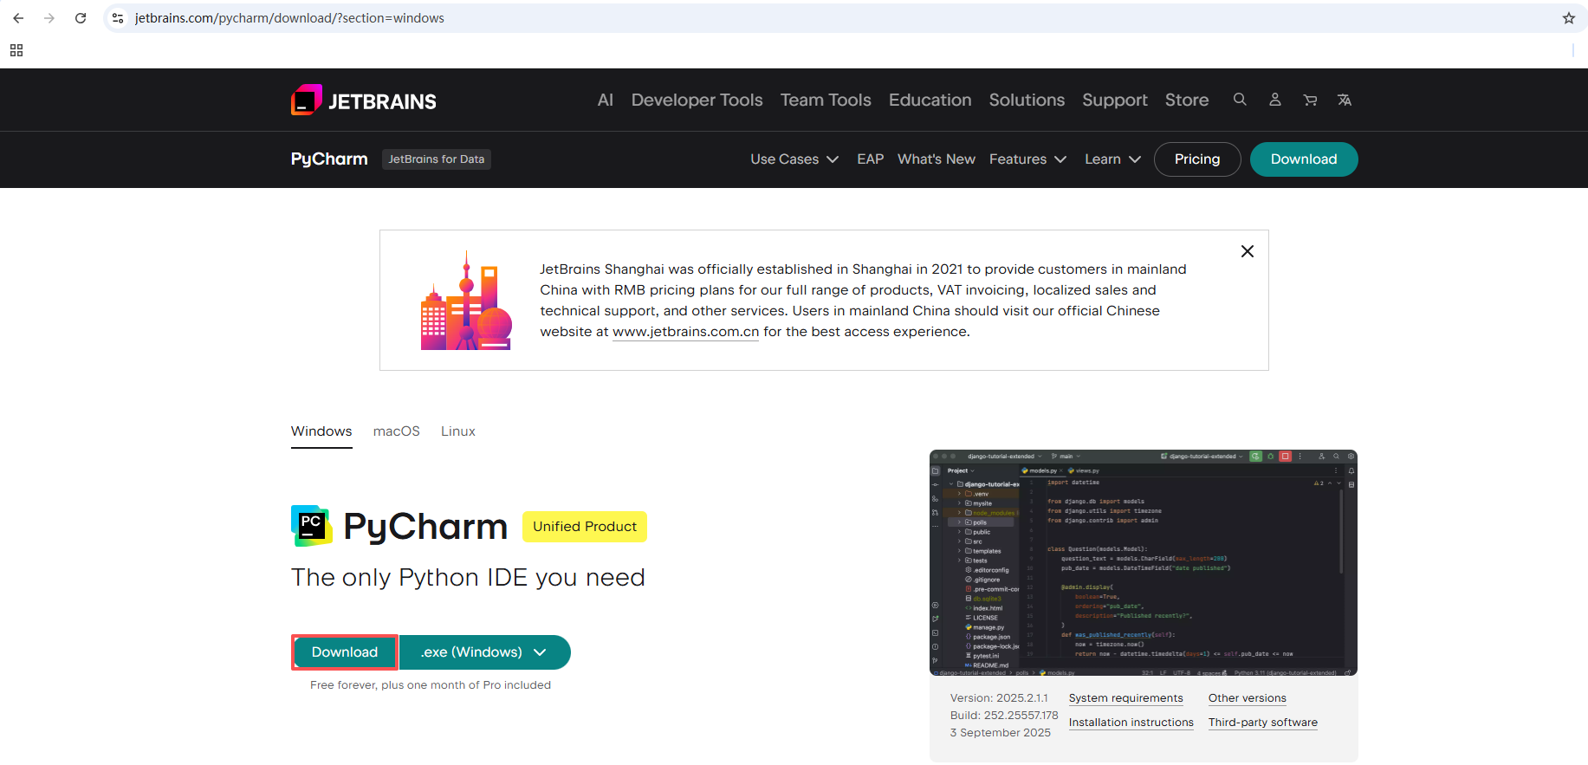Image resolution: width=1588 pixels, height=765 pixels.
Task: Reload the page with the refresh icon
Action: 81,18
